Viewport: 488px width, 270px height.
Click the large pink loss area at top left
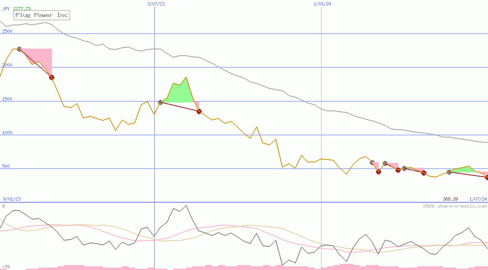(x=42, y=58)
